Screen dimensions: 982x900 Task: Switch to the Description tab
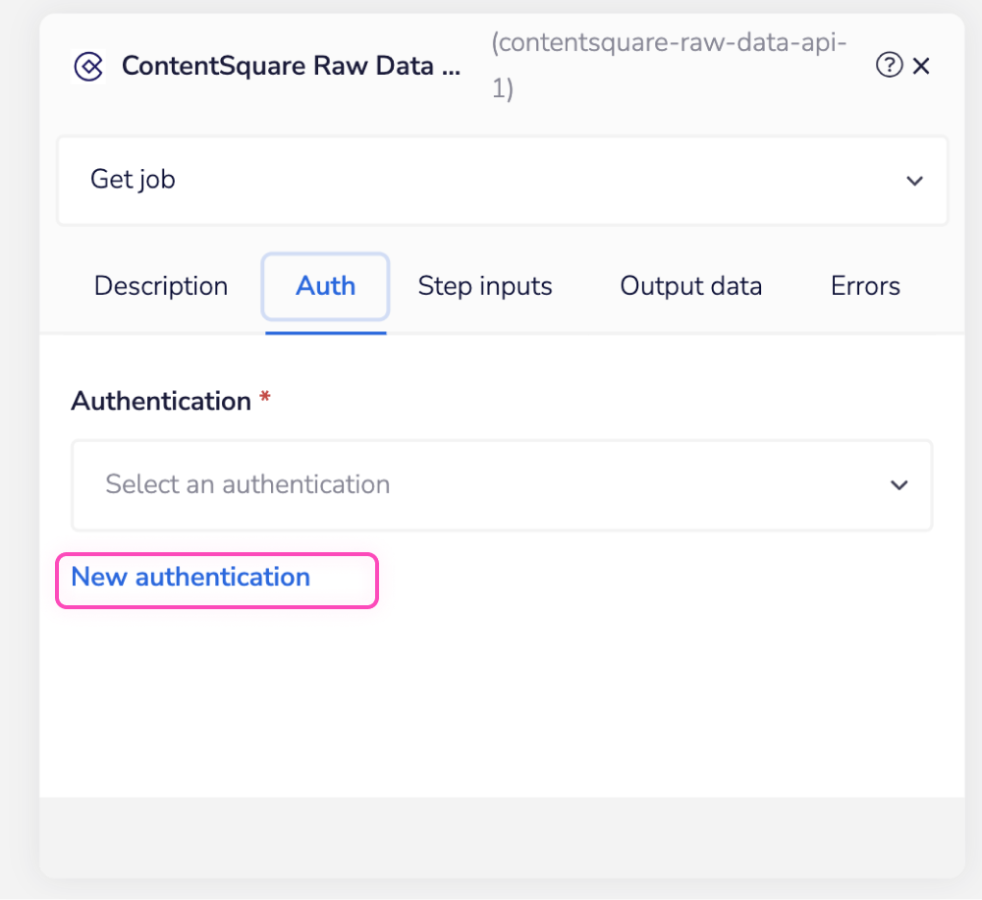coord(160,286)
